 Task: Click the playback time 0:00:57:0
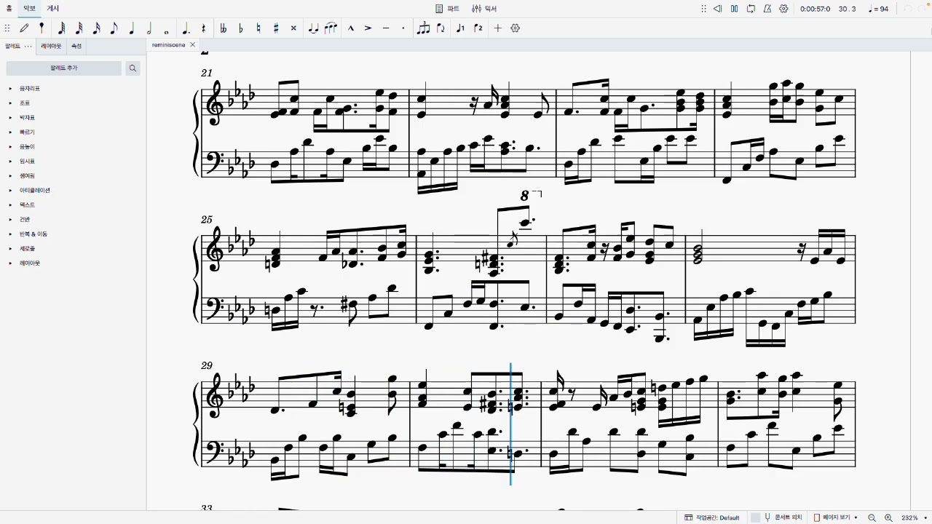click(815, 9)
